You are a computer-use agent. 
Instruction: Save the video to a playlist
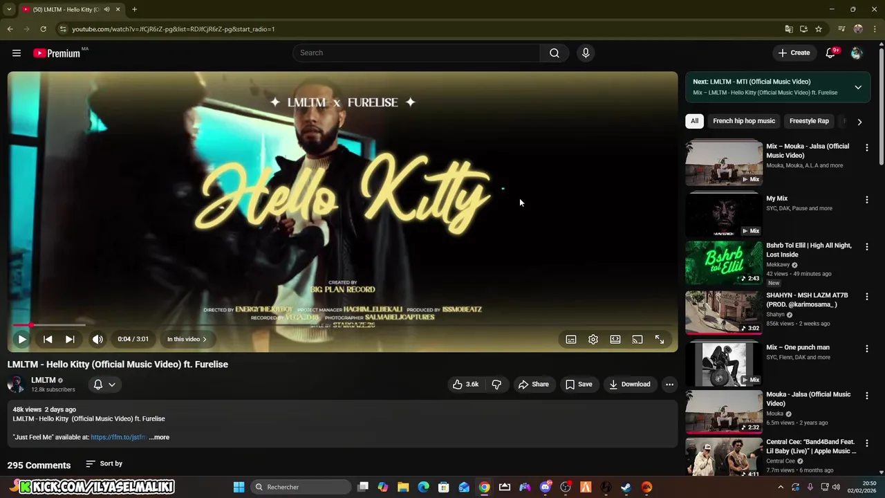pos(579,384)
